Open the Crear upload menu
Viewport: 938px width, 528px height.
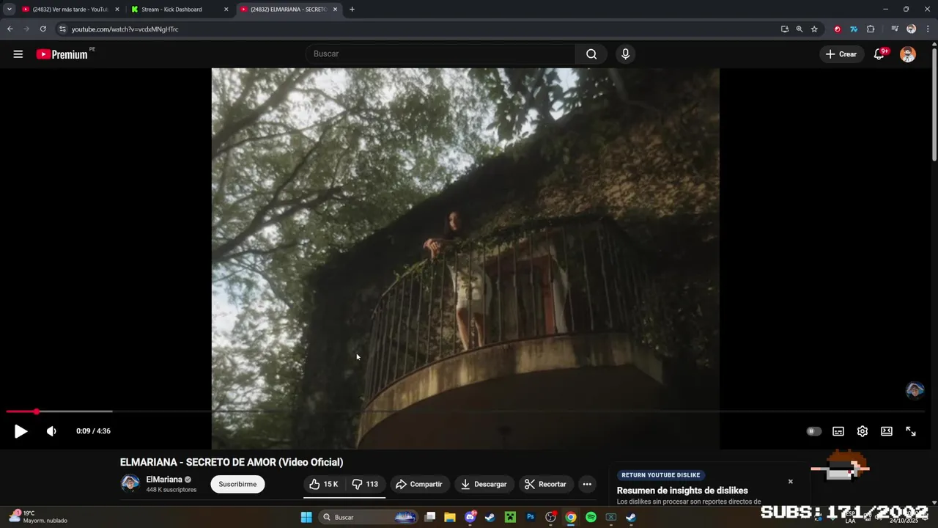tap(841, 54)
